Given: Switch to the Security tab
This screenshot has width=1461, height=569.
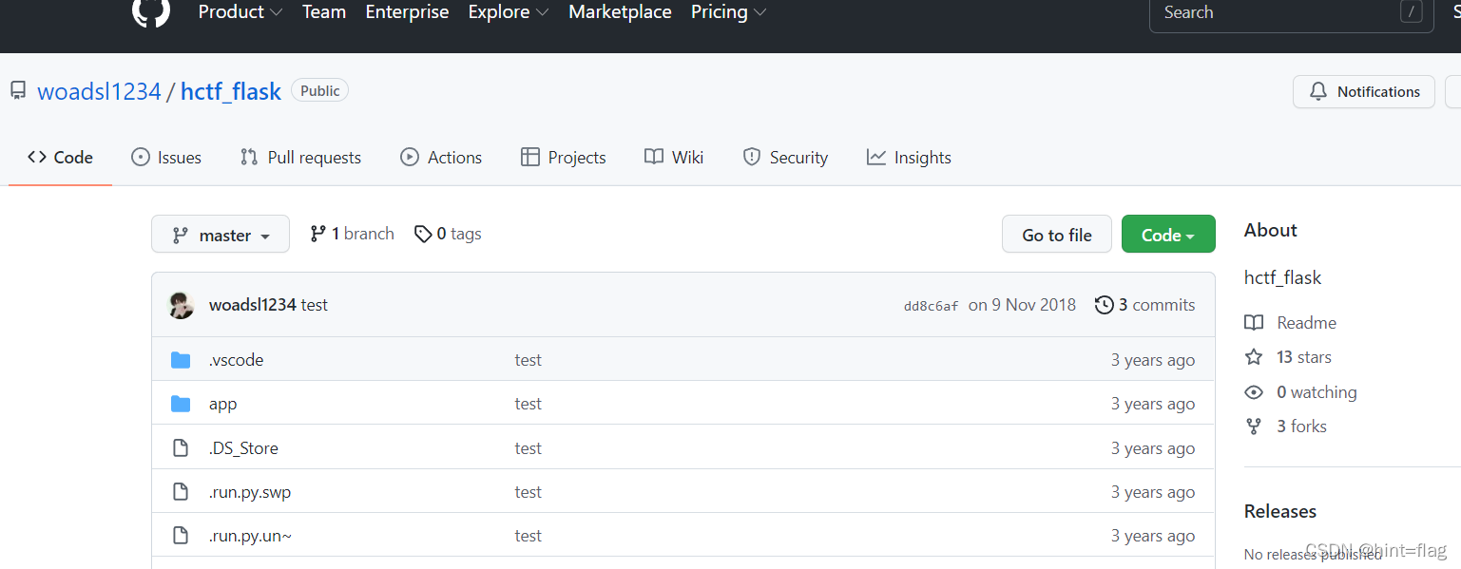Looking at the screenshot, I should (x=785, y=158).
